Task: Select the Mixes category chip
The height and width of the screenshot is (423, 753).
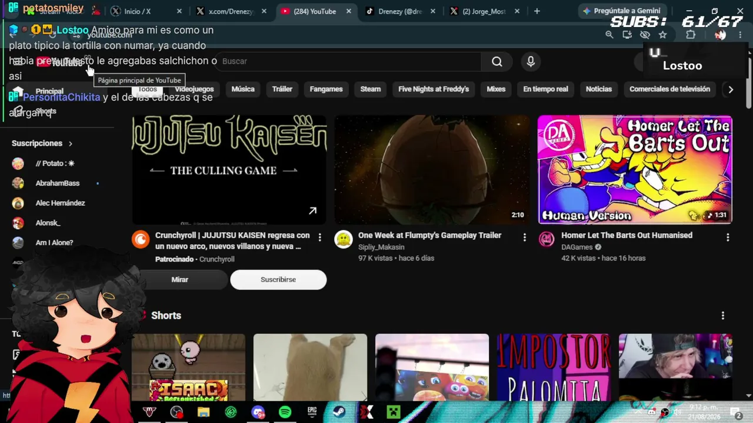Action: (496, 89)
